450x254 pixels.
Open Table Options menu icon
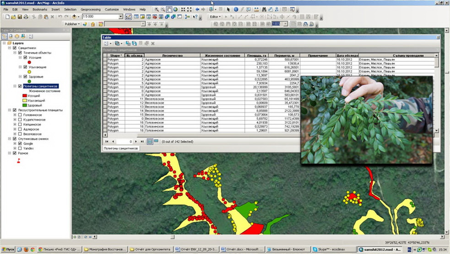click(107, 44)
